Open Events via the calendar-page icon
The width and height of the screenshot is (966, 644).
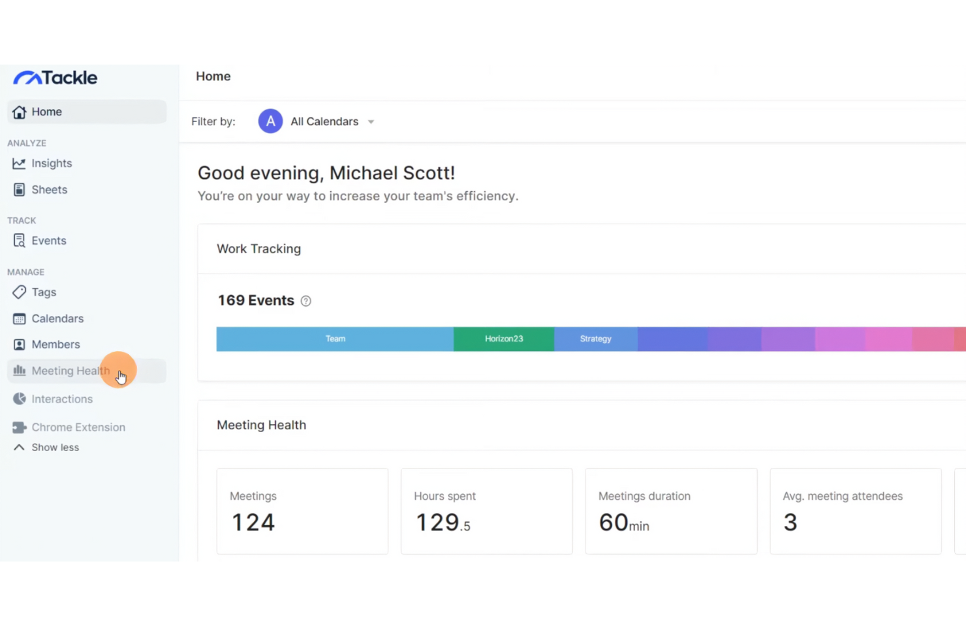[19, 240]
